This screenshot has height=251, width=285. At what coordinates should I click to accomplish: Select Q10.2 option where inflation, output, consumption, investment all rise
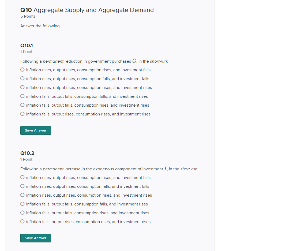click(x=22, y=195)
